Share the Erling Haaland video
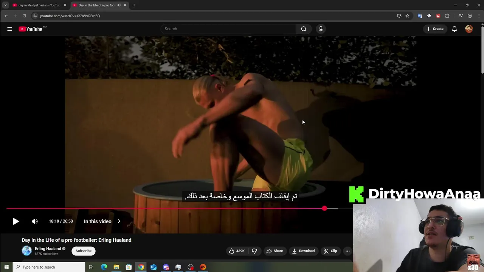This screenshot has height=272, width=484. pyautogui.click(x=275, y=251)
